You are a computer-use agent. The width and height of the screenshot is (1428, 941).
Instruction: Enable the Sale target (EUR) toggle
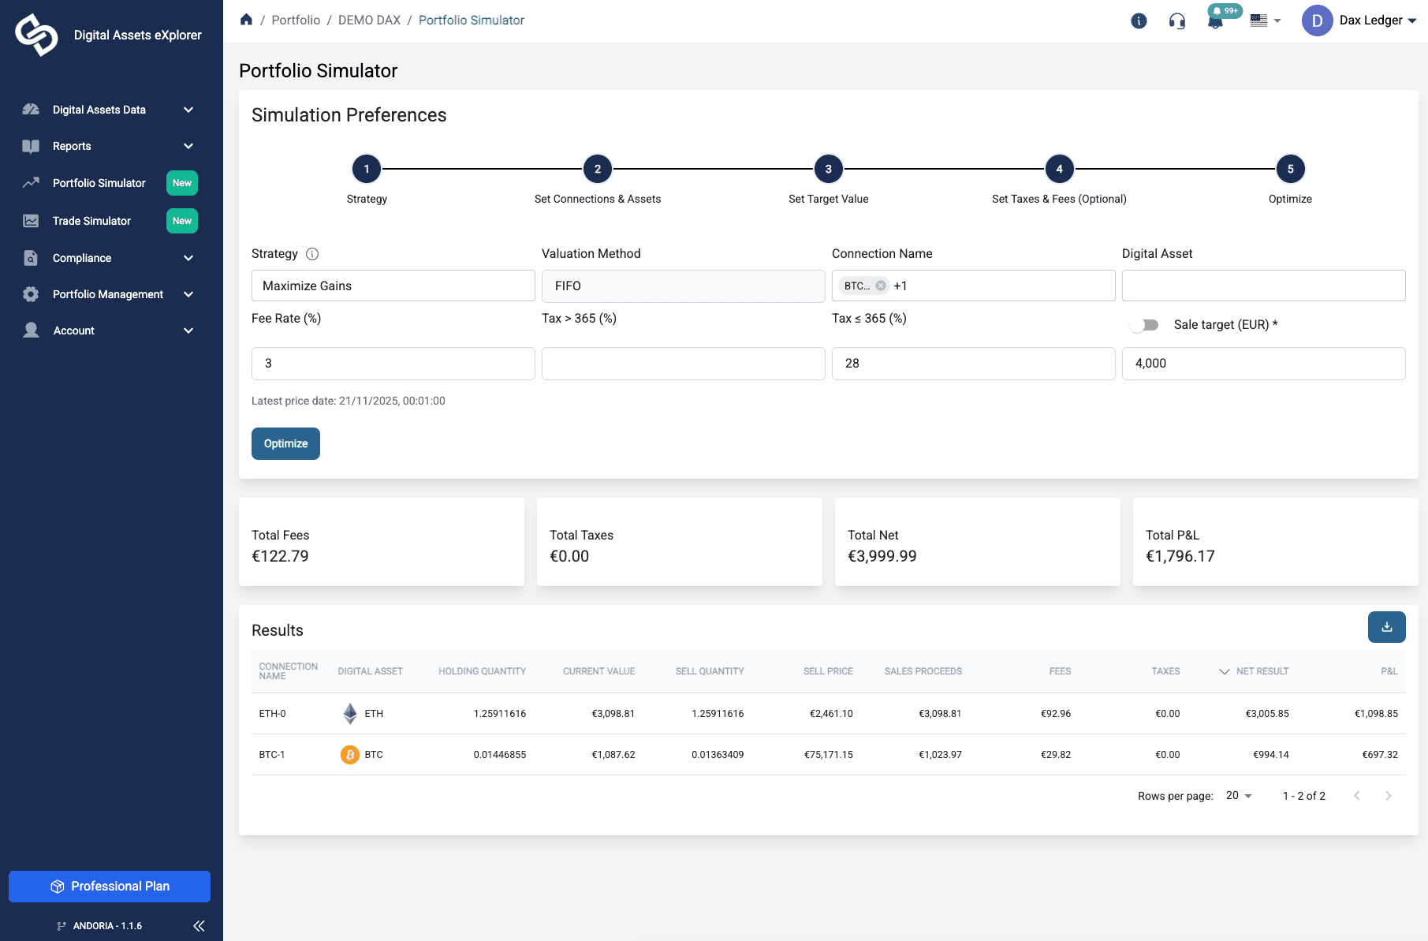(x=1144, y=324)
